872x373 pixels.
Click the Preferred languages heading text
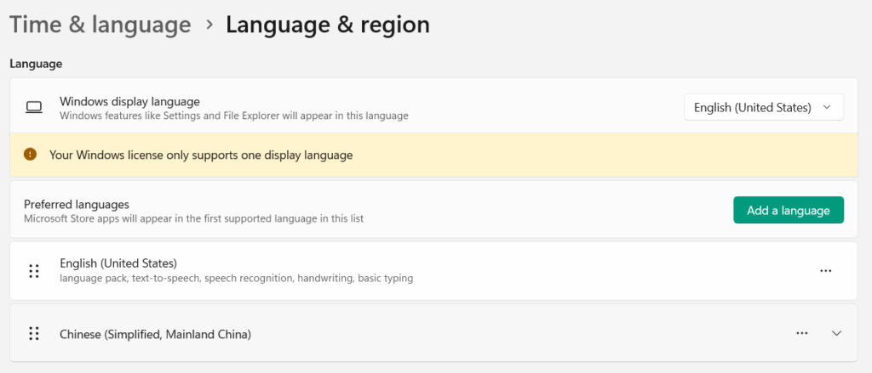tap(77, 204)
